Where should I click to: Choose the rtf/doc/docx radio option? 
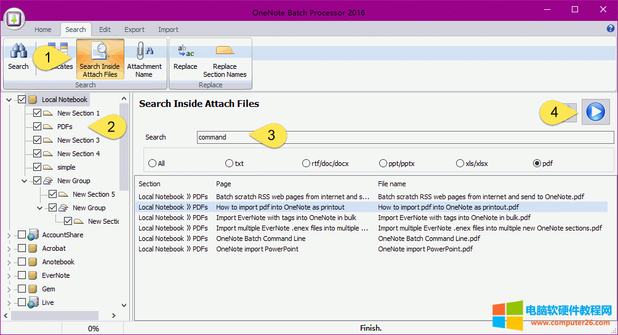pos(306,164)
